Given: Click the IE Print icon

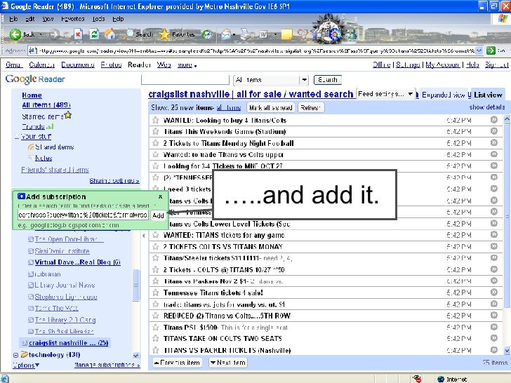Looking at the screenshot, I should click(x=246, y=34).
